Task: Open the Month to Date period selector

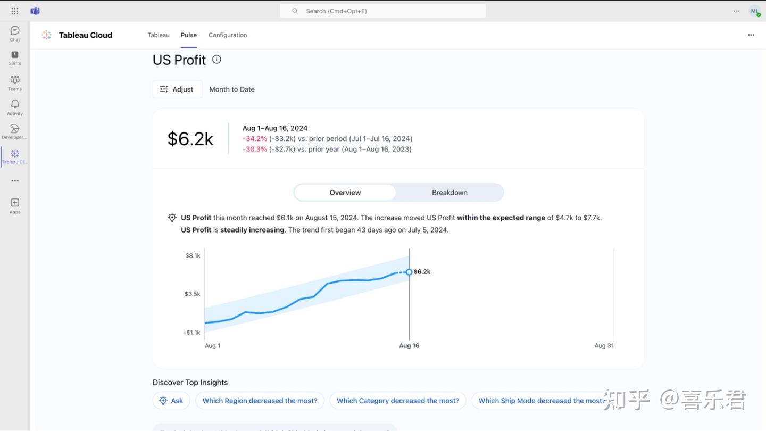Action: click(232, 89)
